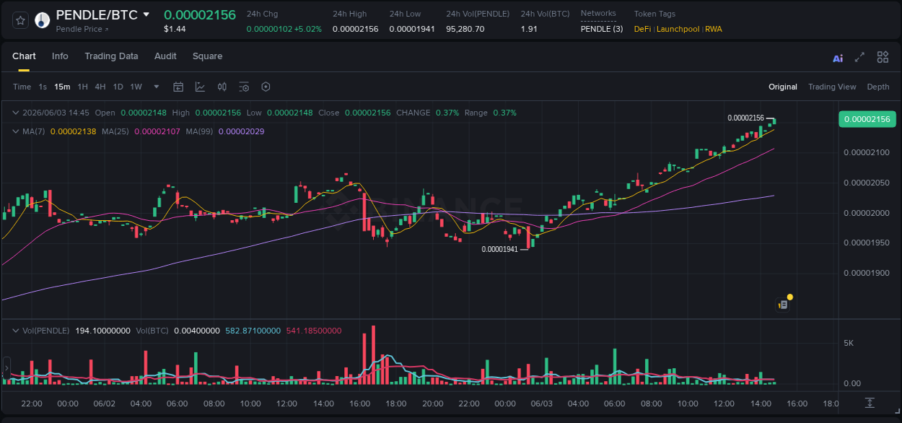Switch to Trading View chart
The width and height of the screenshot is (902, 423).
pyautogui.click(x=832, y=87)
